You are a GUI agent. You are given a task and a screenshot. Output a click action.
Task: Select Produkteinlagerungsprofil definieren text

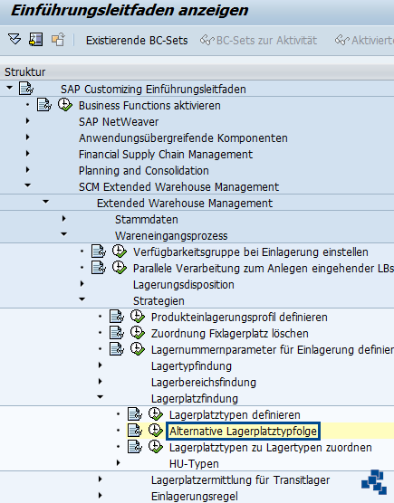pyautogui.click(x=239, y=318)
